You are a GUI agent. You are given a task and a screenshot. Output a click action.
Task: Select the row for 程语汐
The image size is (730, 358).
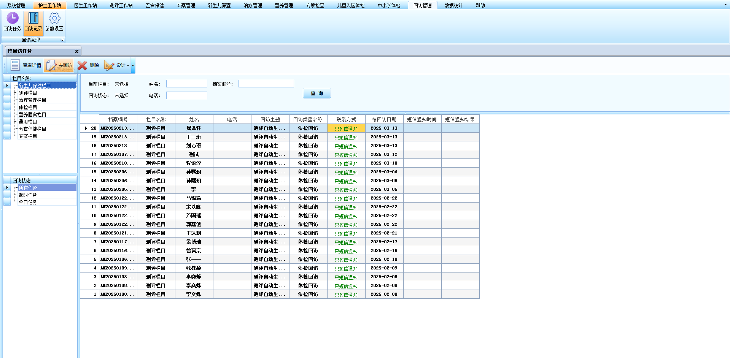pyautogui.click(x=280, y=163)
